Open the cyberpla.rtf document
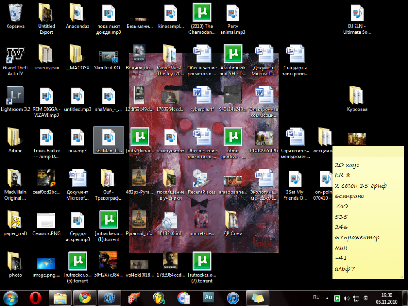Image resolution: width=408 pixels, height=306 pixels. point(202,100)
